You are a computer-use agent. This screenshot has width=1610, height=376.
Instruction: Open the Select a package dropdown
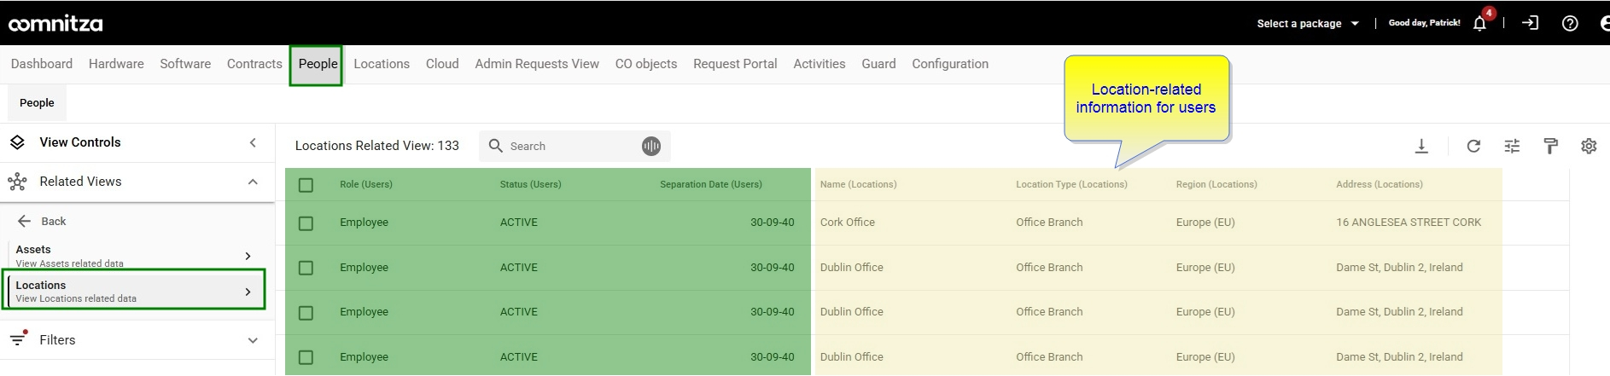tap(1308, 23)
